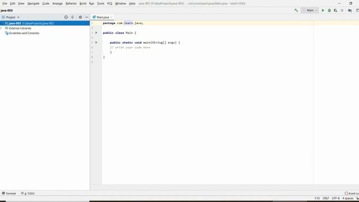This screenshot has height=202, width=359.
Task: Click run gutter arrow beside class Main
Action: click(x=96, y=33)
